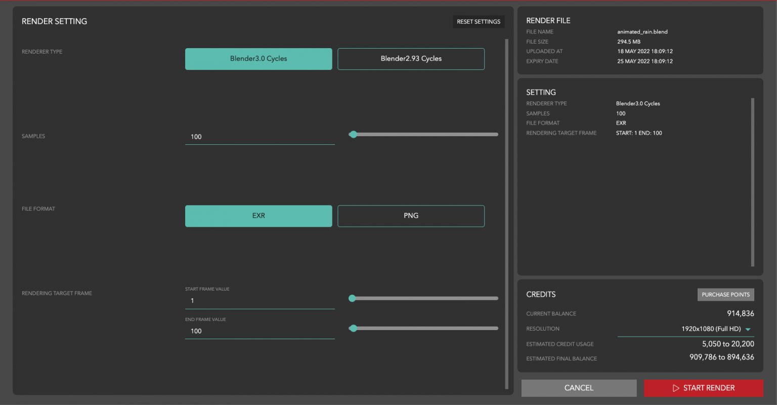Click the resolution dropdown chevron arrow
The height and width of the screenshot is (405, 777).
(748, 329)
